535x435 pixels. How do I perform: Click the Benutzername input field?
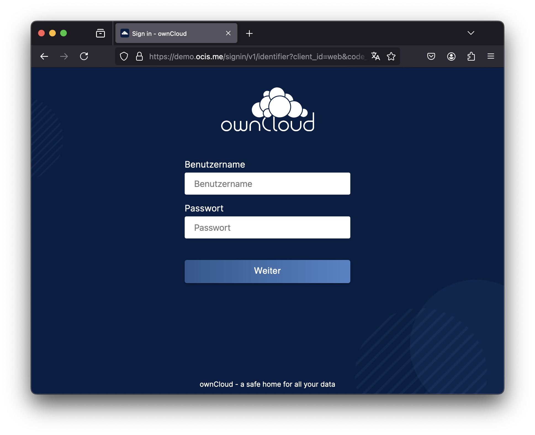click(x=267, y=184)
